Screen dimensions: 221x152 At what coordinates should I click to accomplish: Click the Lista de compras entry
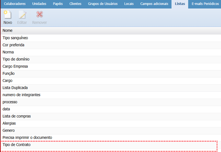16,116
